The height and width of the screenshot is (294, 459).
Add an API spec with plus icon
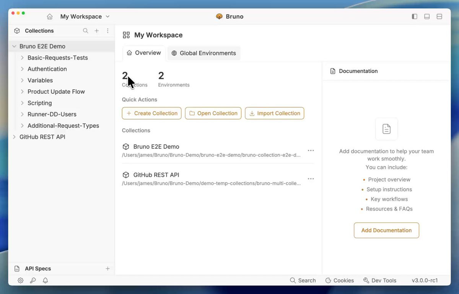coord(107,269)
